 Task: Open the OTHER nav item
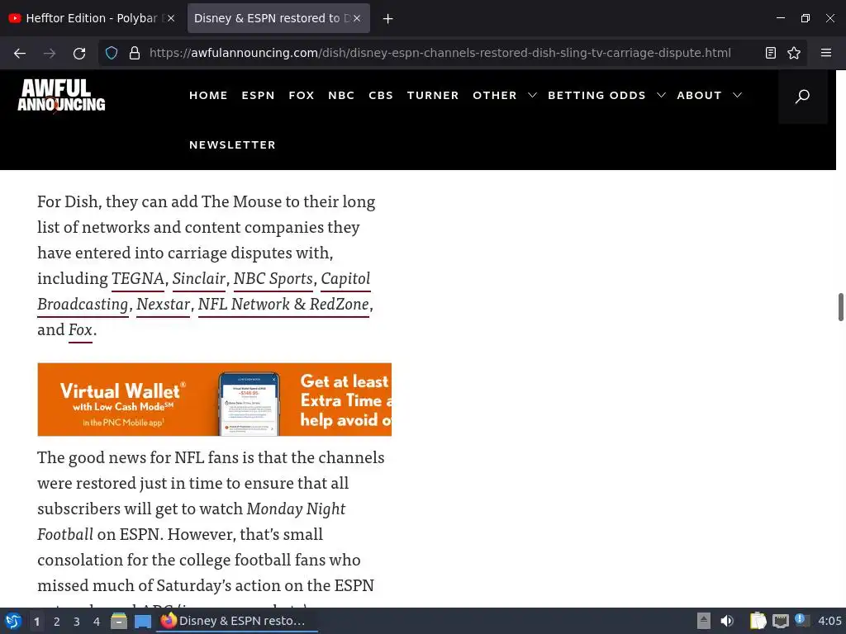[x=495, y=96]
